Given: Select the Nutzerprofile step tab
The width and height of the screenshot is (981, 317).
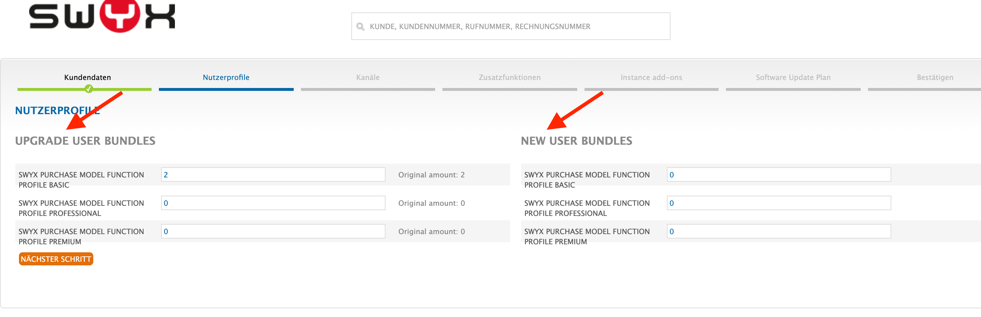Looking at the screenshot, I should click(226, 77).
